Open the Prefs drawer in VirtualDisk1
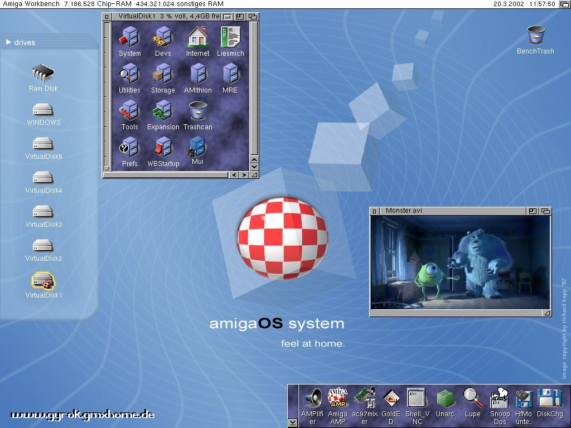The width and height of the screenshot is (571, 428). click(x=129, y=148)
